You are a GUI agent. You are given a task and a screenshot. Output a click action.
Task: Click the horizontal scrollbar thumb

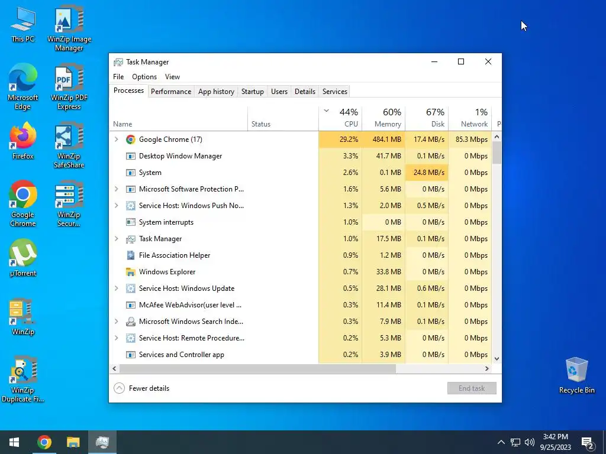pyautogui.click(x=257, y=369)
